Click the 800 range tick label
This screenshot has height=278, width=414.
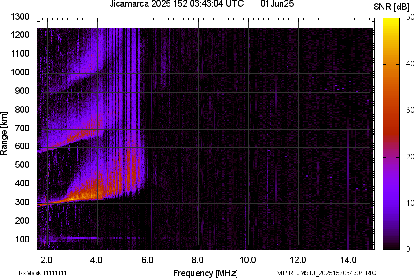pos(22,109)
